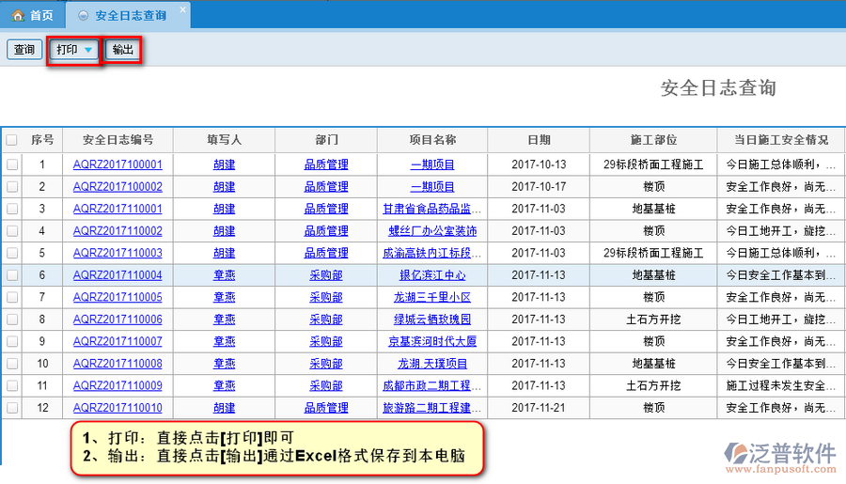Open project link 银亿滨江中心

click(432, 275)
